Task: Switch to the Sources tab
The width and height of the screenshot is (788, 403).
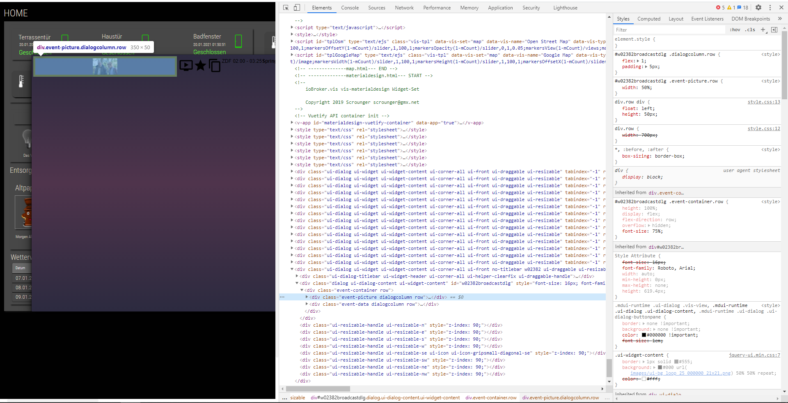Action: (377, 8)
